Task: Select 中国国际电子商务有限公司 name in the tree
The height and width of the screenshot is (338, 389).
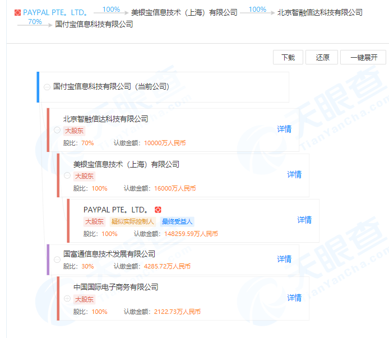Action: tap(116, 287)
